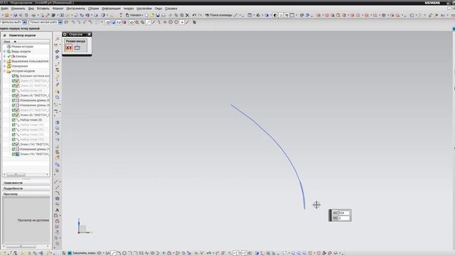Select Набор точек (9) tree item

pos(31,120)
